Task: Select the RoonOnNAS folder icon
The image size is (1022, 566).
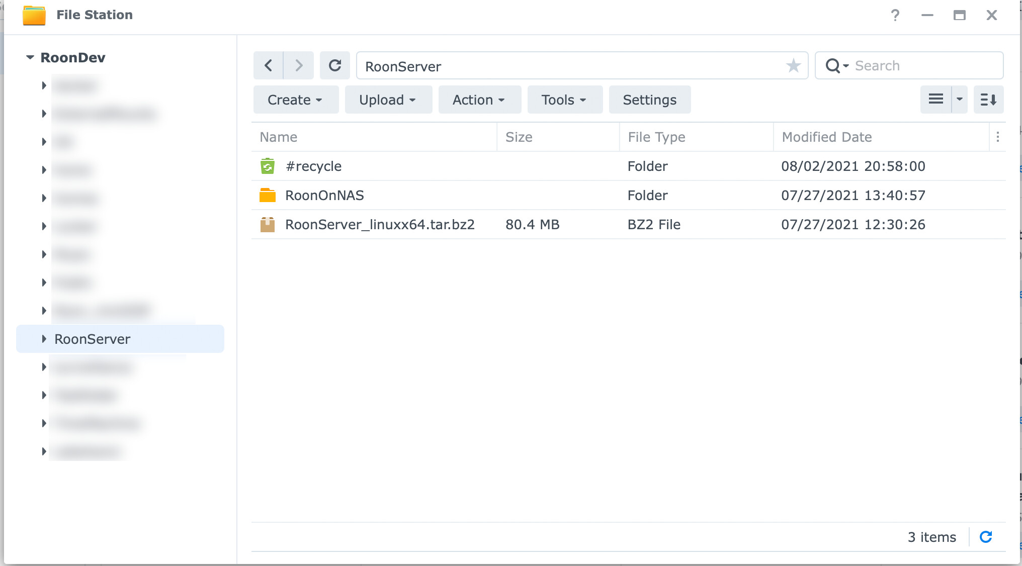Action: (x=268, y=195)
